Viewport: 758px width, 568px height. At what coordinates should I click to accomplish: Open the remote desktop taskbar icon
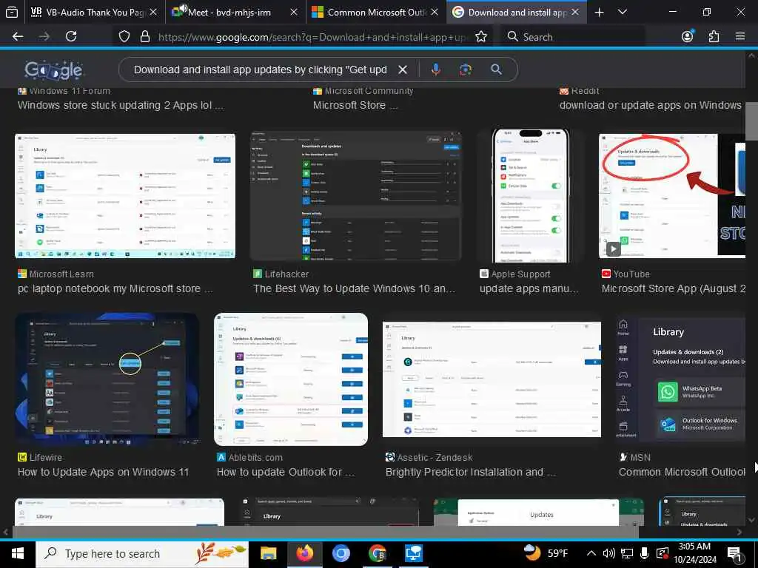[x=414, y=553]
